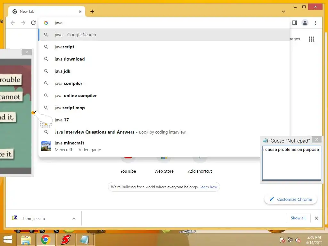Choose the javascript suggestion
Screen dimensions: 328x246
click(164, 47)
